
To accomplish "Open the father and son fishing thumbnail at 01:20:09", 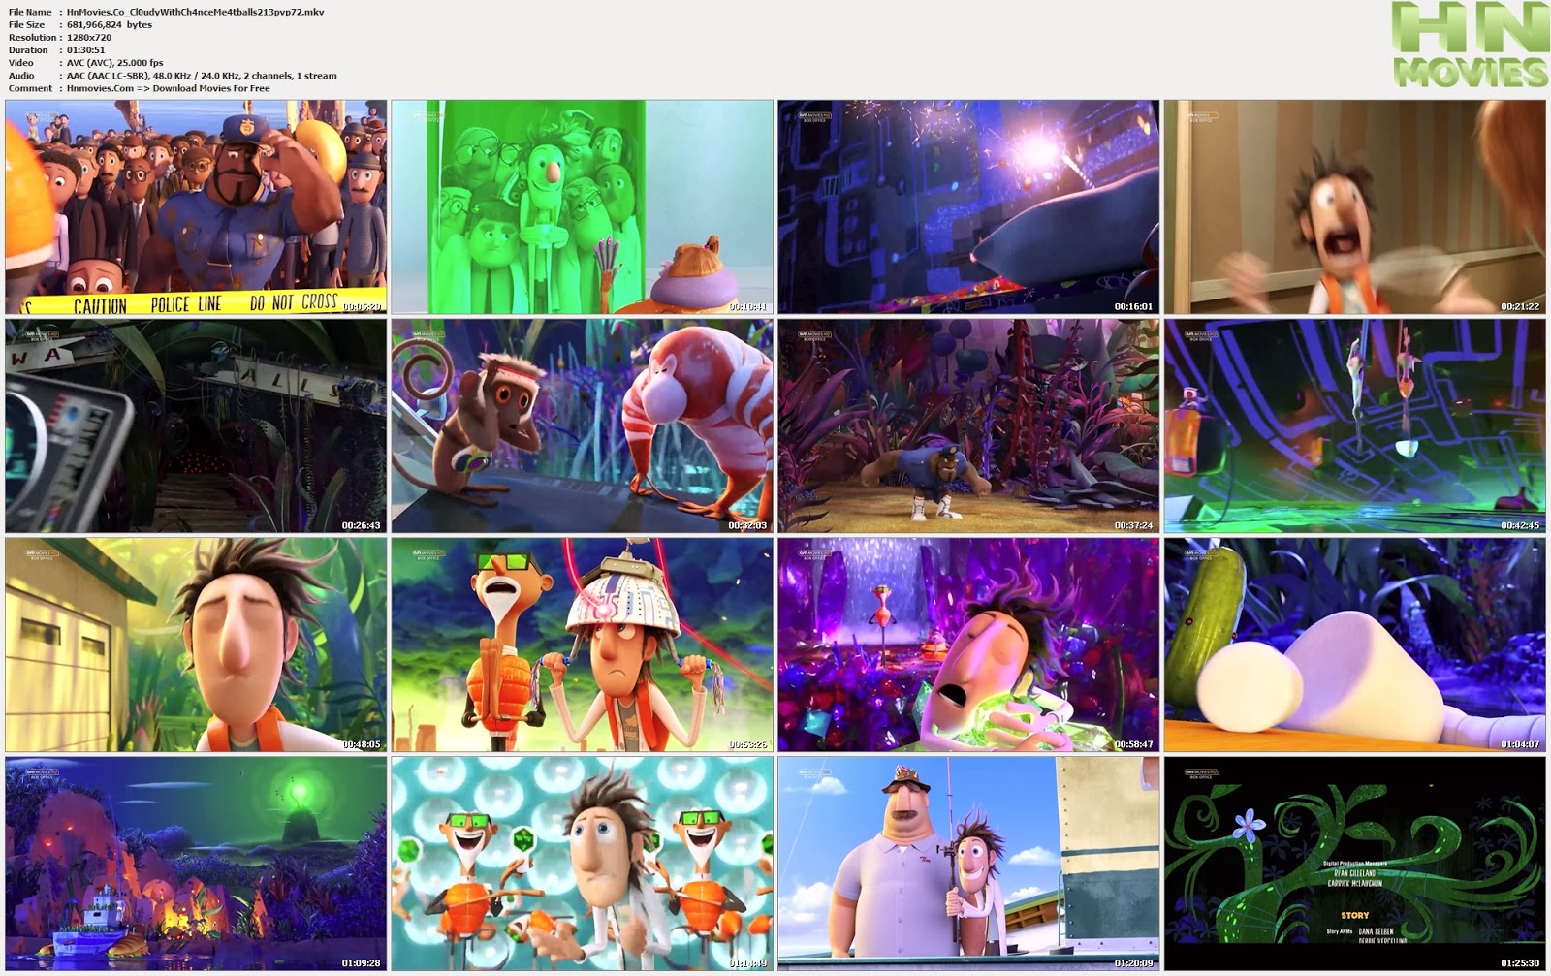I will point(968,865).
